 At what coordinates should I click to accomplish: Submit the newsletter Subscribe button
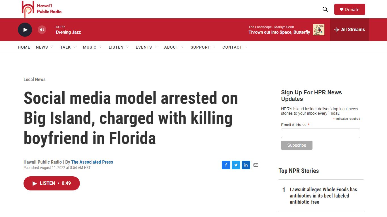click(297, 145)
